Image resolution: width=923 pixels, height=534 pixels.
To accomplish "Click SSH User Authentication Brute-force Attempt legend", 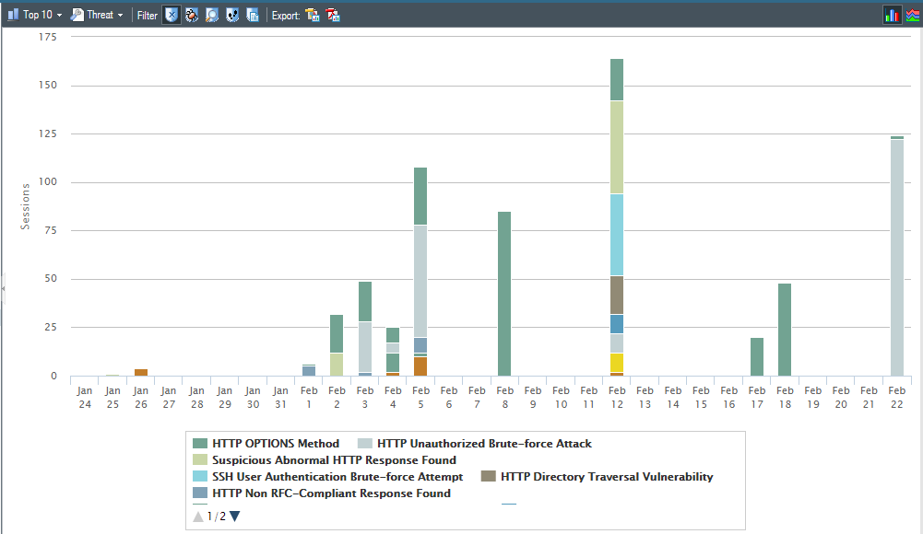I will click(337, 477).
